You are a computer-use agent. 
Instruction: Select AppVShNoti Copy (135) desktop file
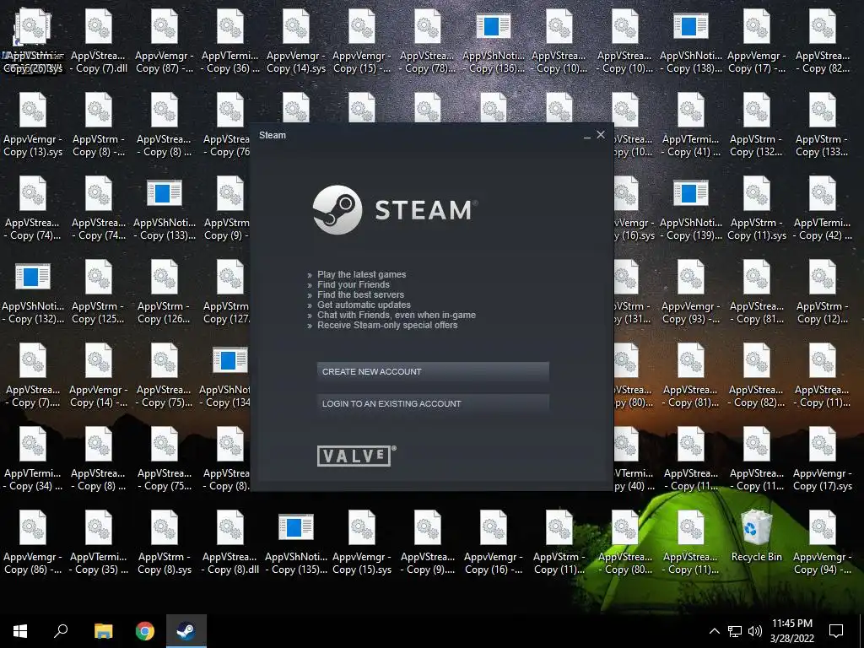[296, 543]
